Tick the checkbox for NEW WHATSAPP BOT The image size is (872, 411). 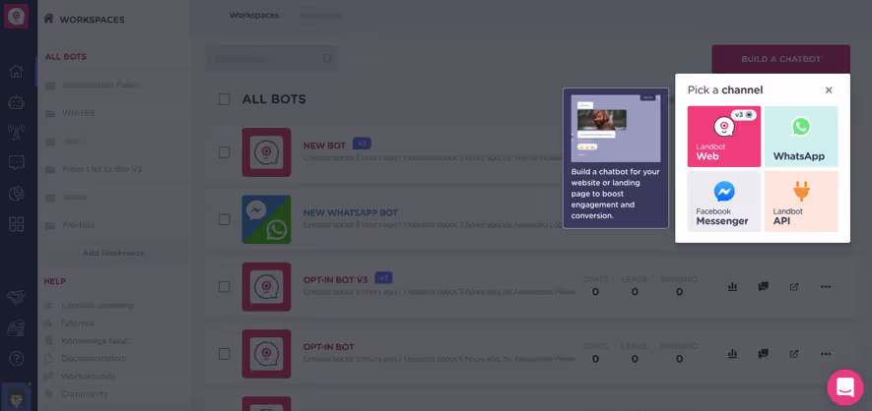(x=224, y=219)
